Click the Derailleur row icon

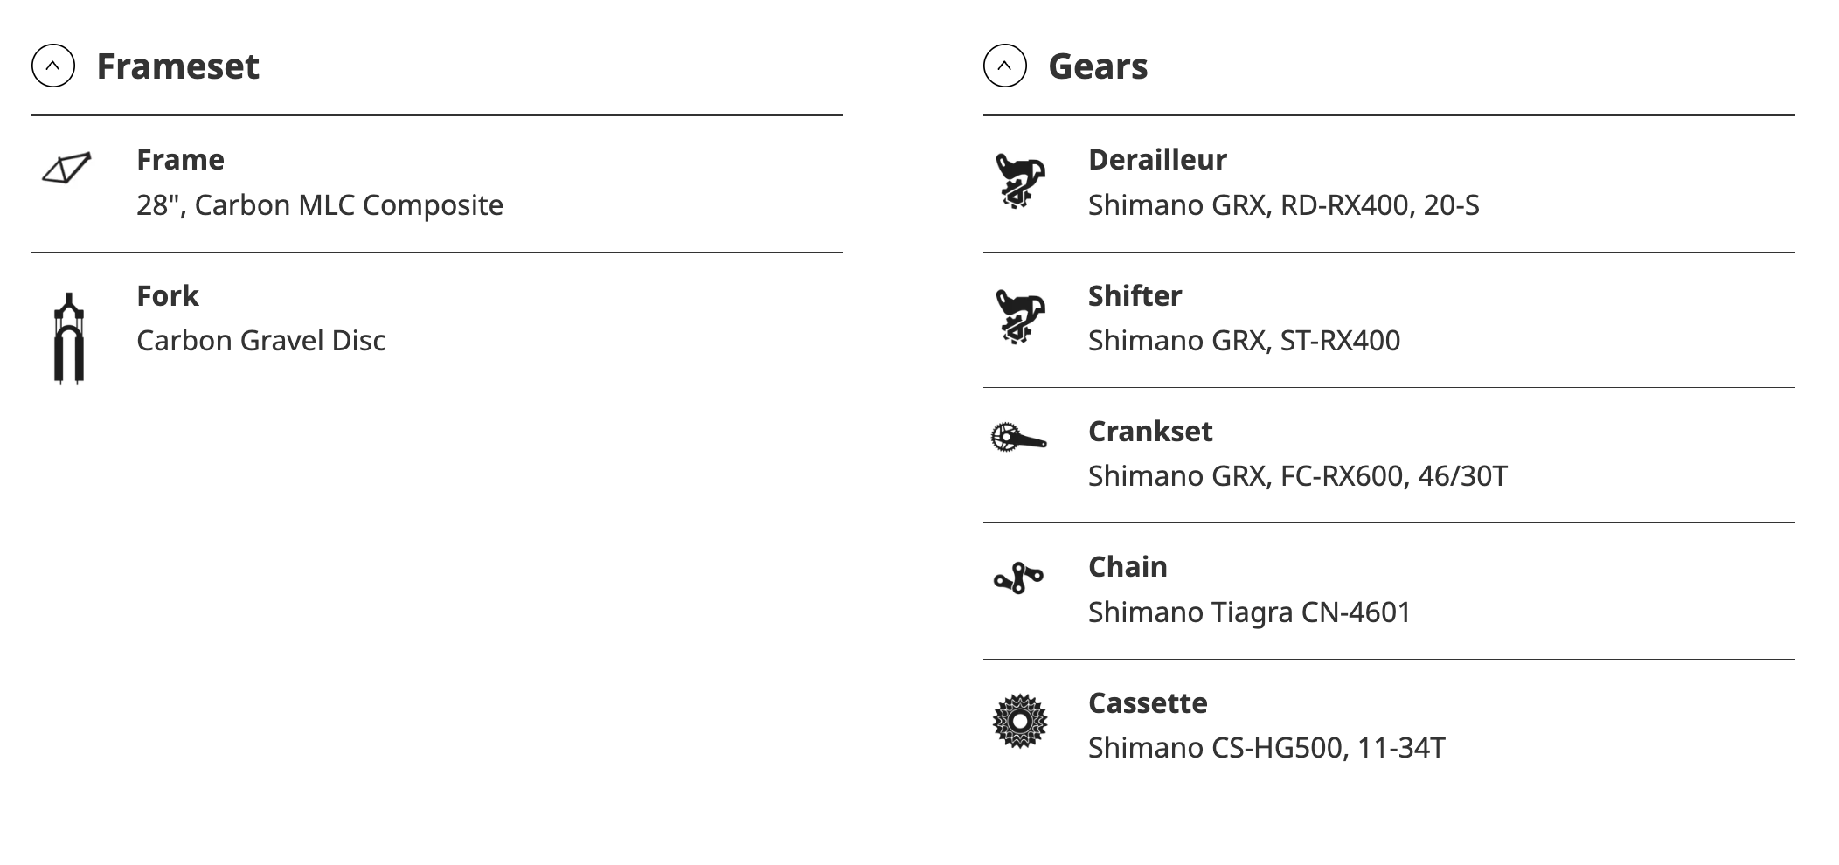[1019, 182]
